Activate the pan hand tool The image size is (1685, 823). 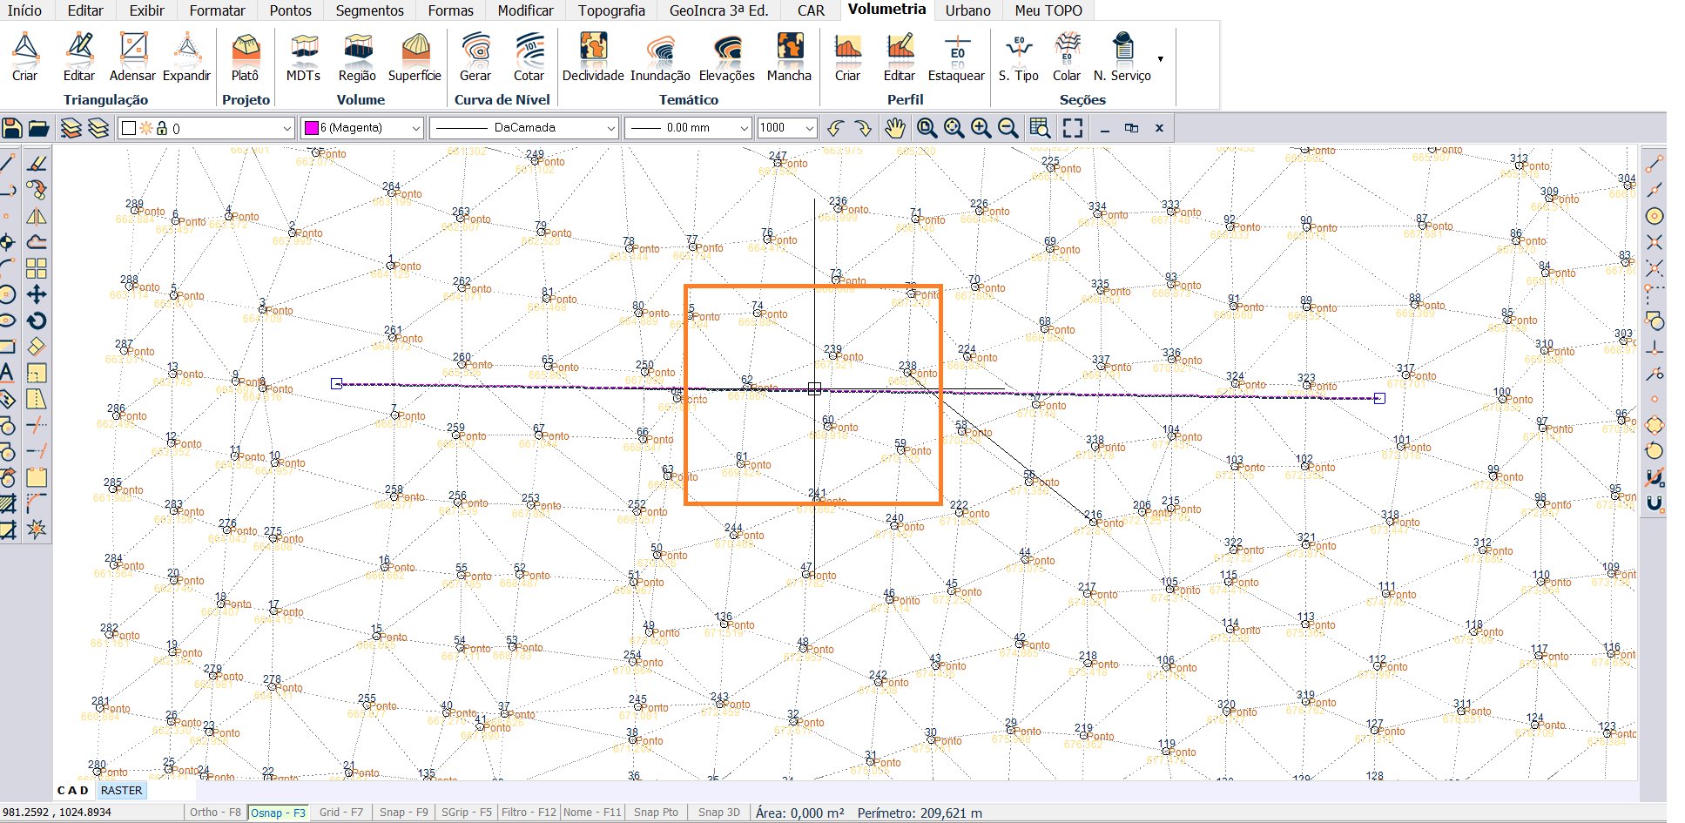pyautogui.click(x=895, y=128)
